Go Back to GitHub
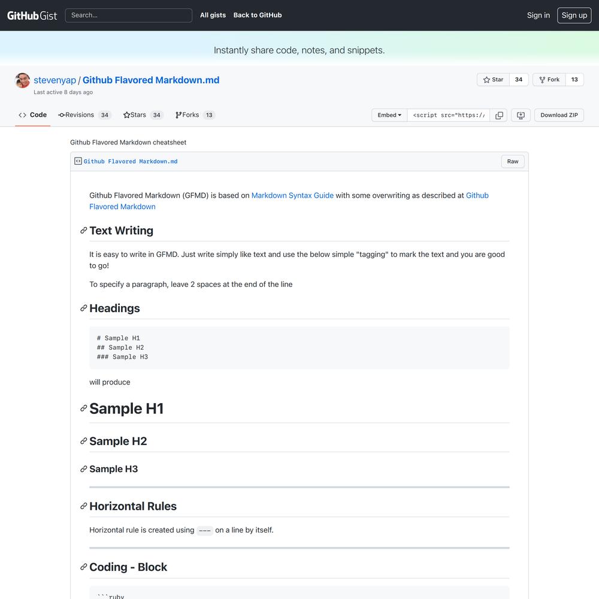The height and width of the screenshot is (599, 599). click(258, 16)
